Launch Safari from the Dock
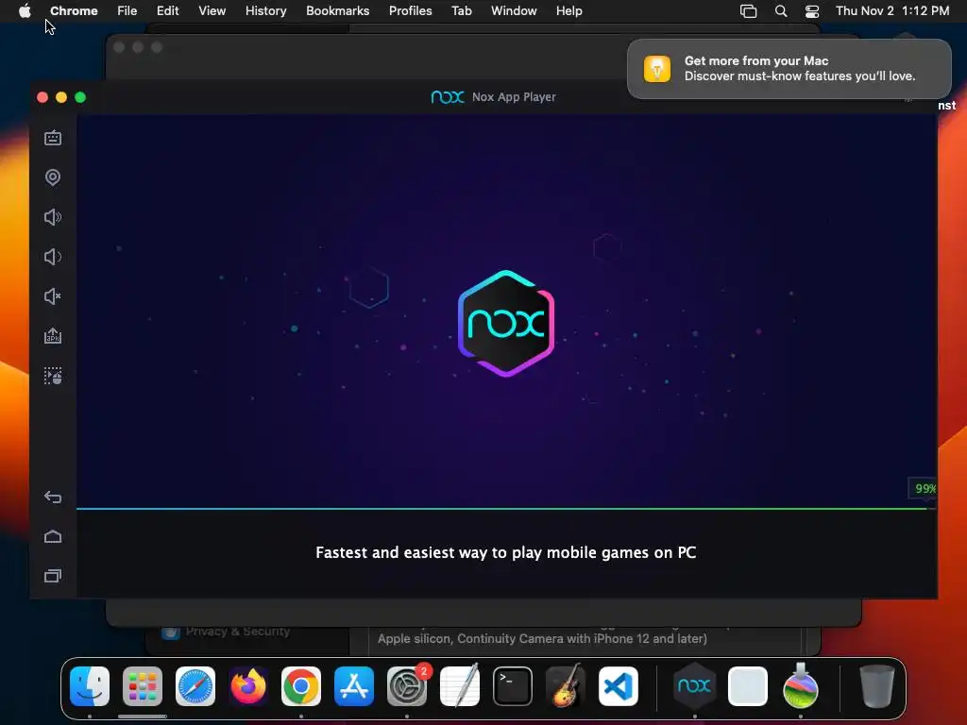 195,686
